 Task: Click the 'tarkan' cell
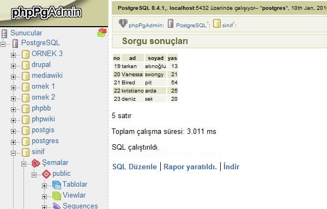click(132, 66)
